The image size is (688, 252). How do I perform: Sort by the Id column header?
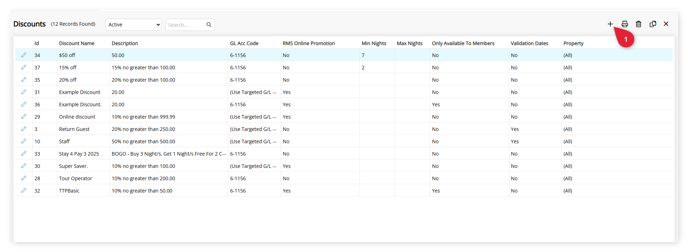point(37,43)
